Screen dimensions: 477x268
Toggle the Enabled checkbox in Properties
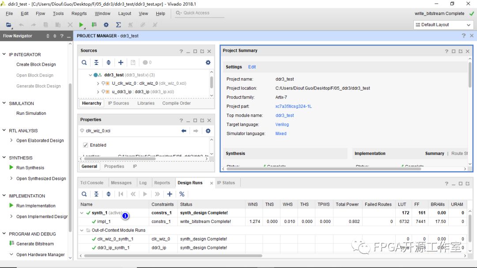pyautogui.click(x=86, y=145)
